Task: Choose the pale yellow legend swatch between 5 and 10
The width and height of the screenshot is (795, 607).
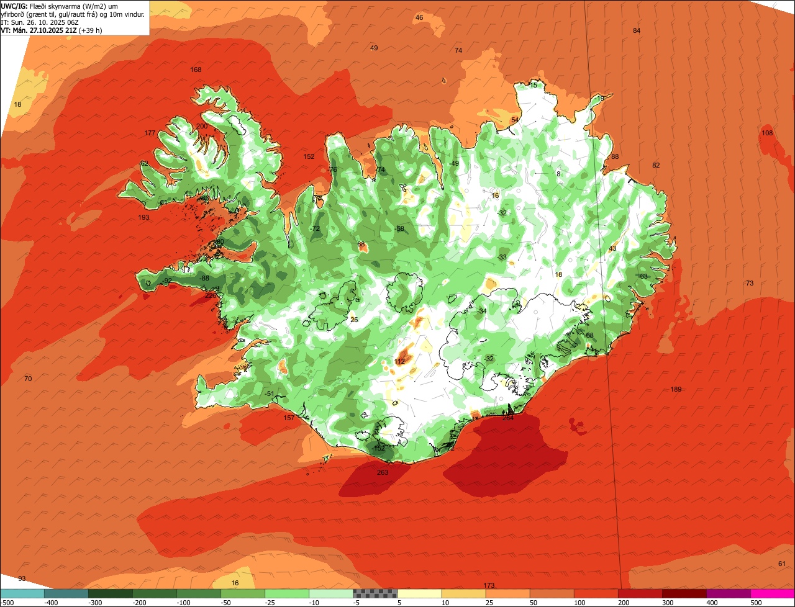Action: coord(420,594)
